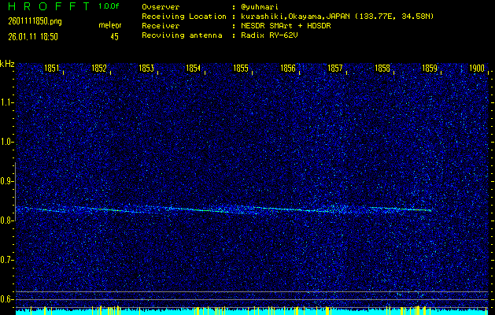Image resolution: width=495 pixels, height=315 pixels.
Task: Click the 1851 time marker
Action: [52, 69]
